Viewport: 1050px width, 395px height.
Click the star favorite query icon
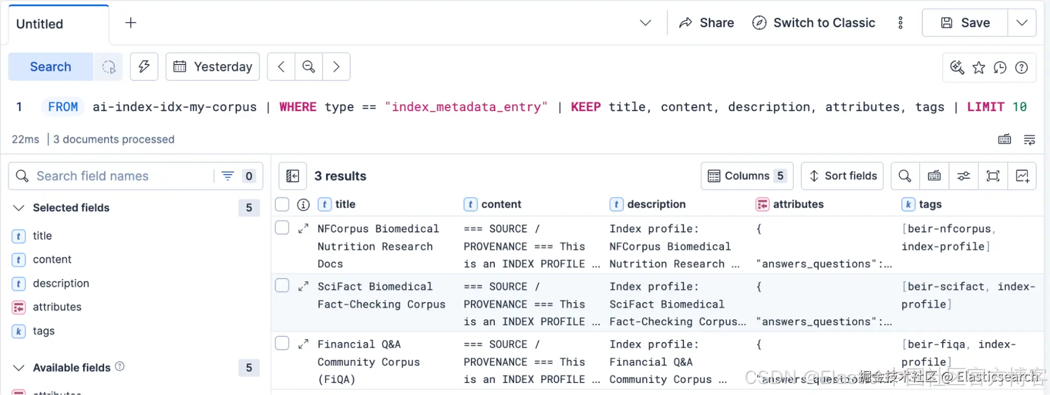[979, 68]
